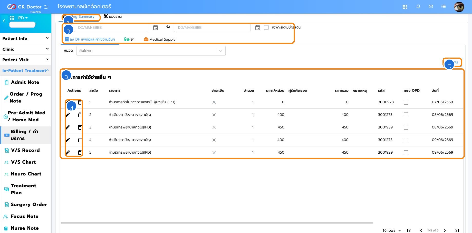The height and width of the screenshot is (233, 472).
Task: Open the mail envelope icon
Action: coord(431,7)
